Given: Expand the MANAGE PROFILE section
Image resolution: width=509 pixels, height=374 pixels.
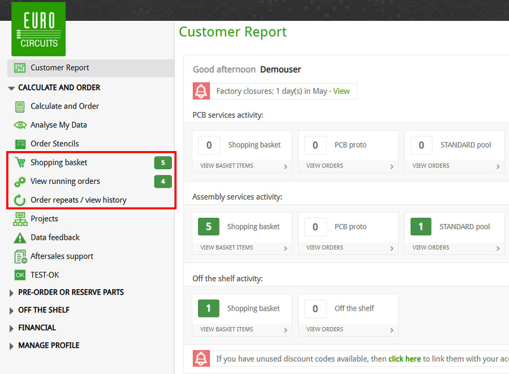Looking at the screenshot, I should (x=11, y=346).
